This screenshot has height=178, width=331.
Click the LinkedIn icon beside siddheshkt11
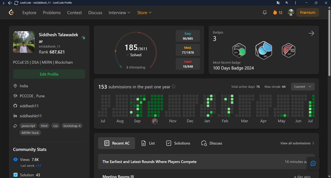pos(15,116)
